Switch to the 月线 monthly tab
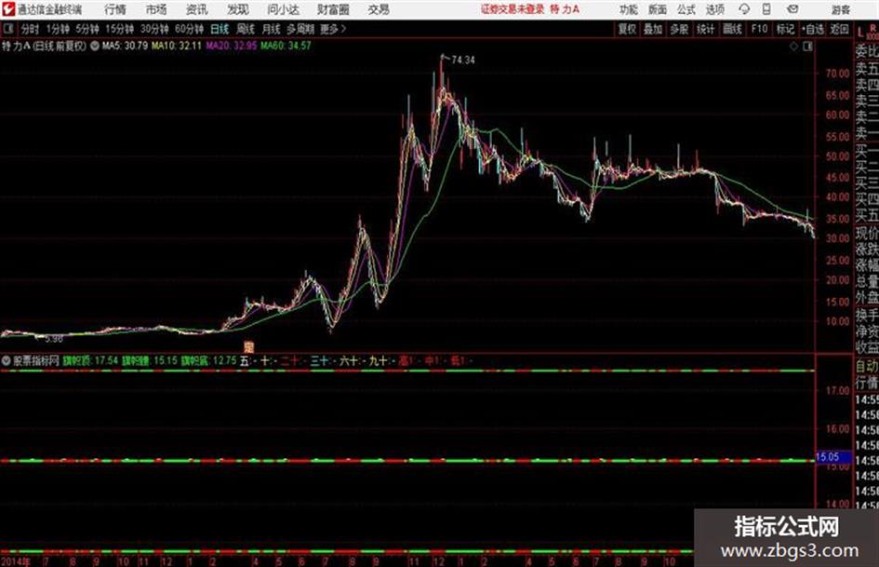The height and width of the screenshot is (567, 879). pyautogui.click(x=272, y=29)
